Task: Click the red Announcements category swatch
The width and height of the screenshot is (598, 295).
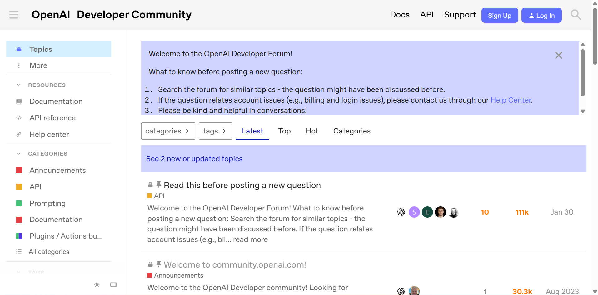Action: pos(19,170)
